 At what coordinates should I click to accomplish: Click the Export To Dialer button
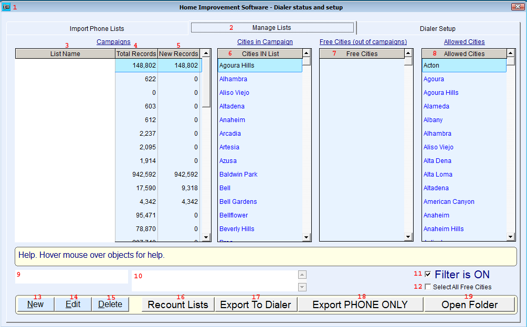coord(256,304)
